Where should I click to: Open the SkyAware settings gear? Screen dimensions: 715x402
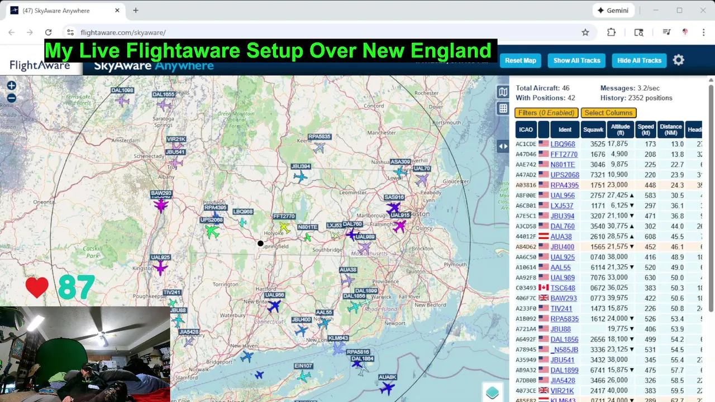[678, 60]
